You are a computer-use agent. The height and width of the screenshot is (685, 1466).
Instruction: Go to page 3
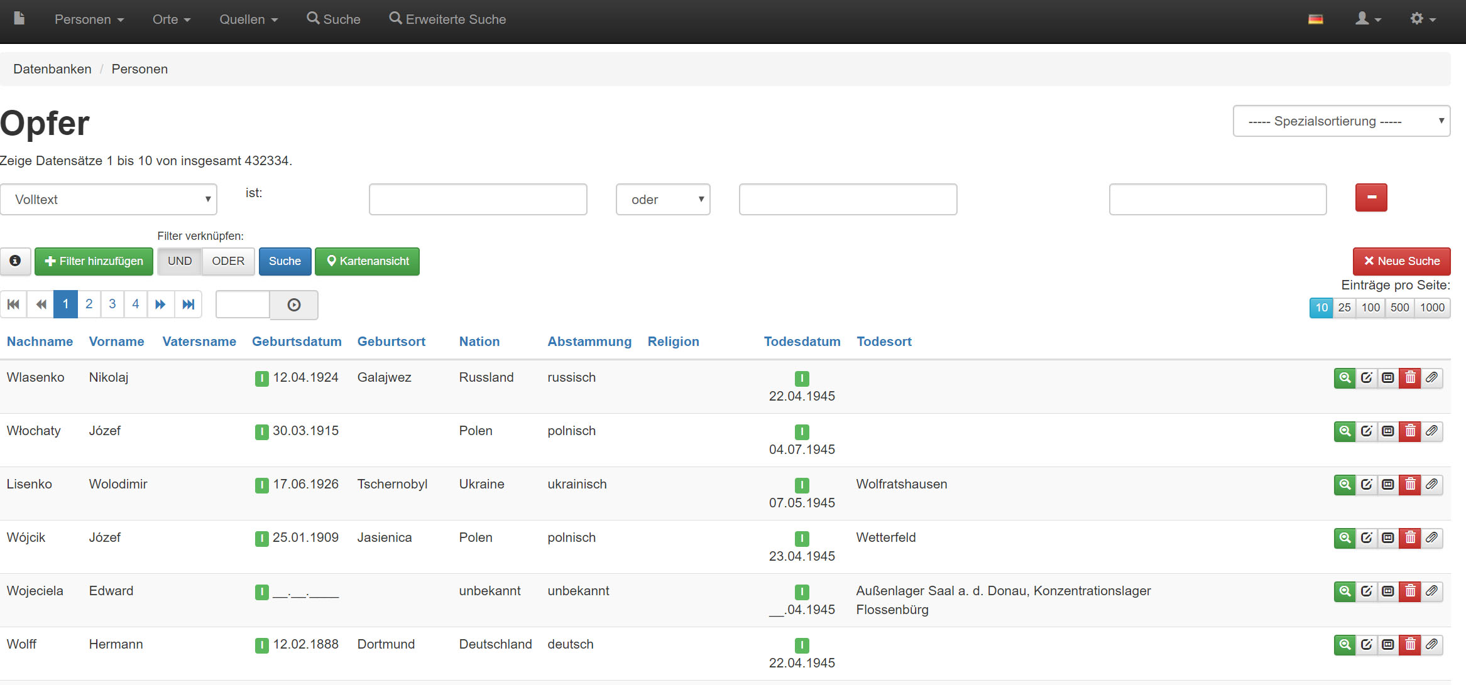[112, 304]
